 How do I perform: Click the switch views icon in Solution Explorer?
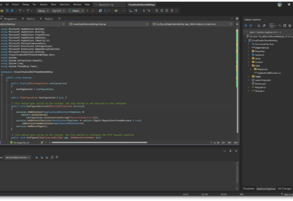264,26
